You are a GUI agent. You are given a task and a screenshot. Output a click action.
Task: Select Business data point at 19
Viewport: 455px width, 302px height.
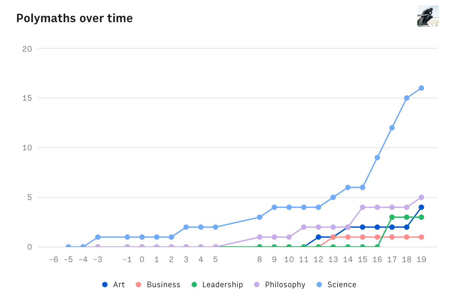421,237
